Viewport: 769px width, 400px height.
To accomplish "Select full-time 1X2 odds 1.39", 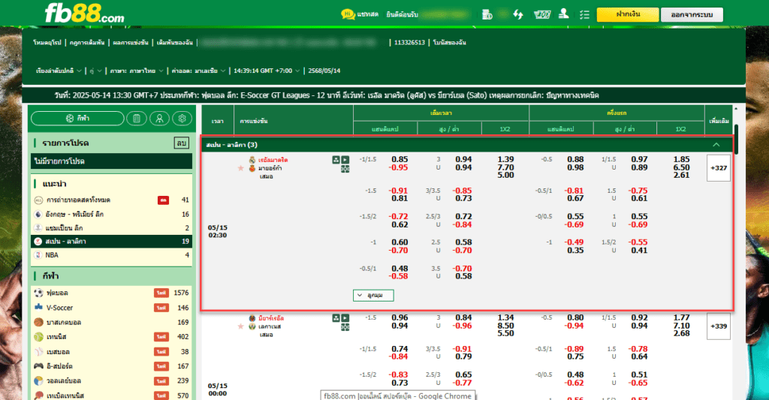I will [505, 159].
